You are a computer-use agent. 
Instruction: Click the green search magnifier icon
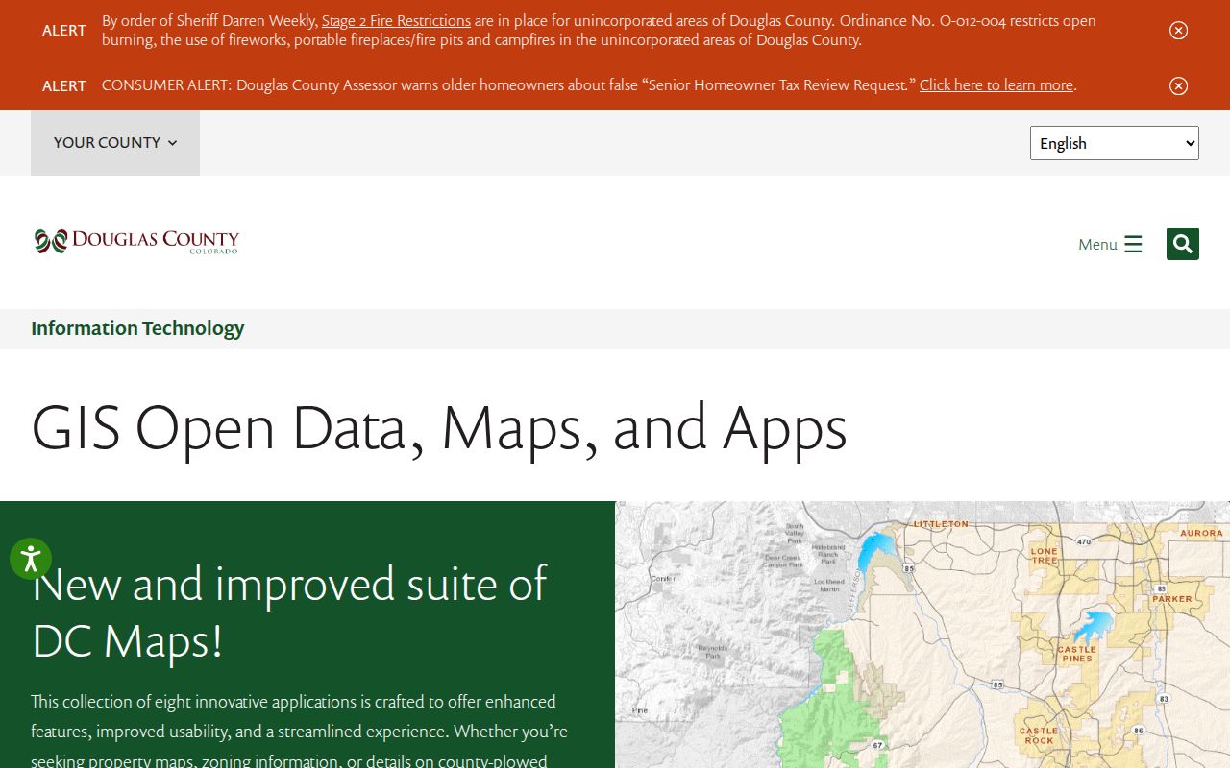click(x=1183, y=244)
